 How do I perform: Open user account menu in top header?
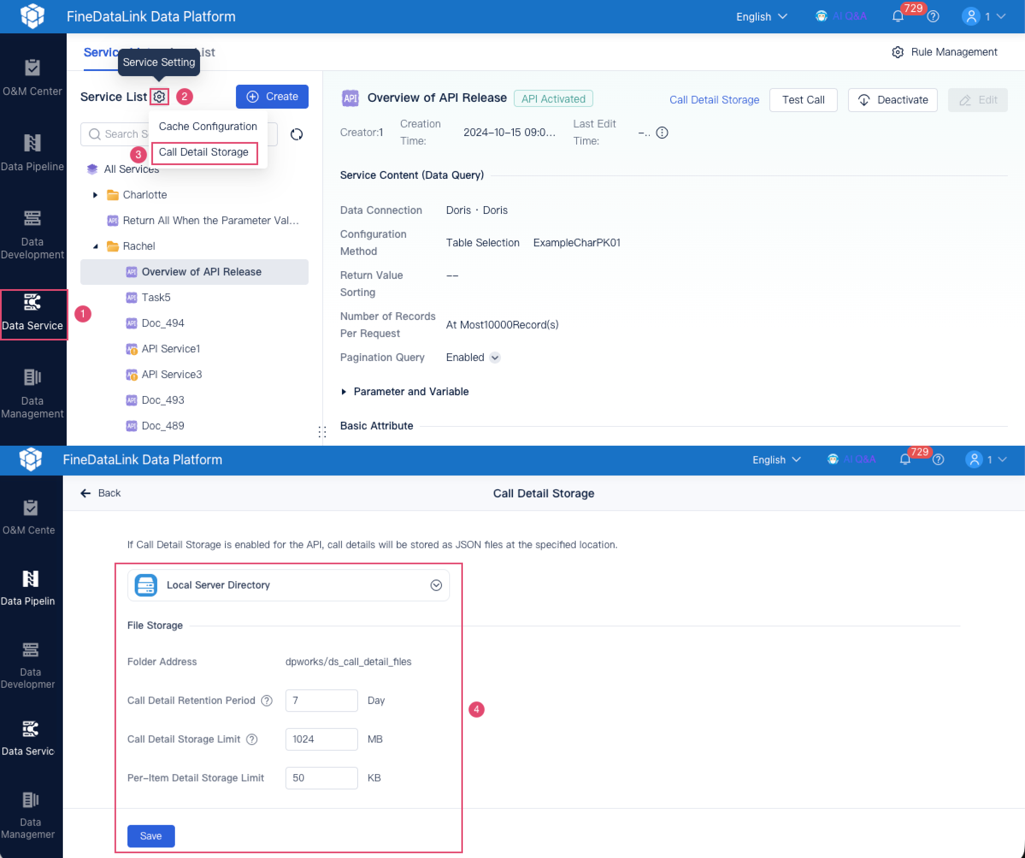point(984,17)
